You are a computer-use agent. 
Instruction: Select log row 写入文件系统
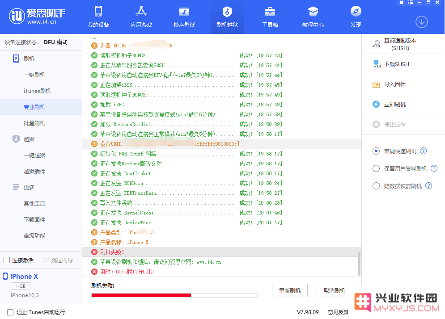pyautogui.click(x=222, y=203)
